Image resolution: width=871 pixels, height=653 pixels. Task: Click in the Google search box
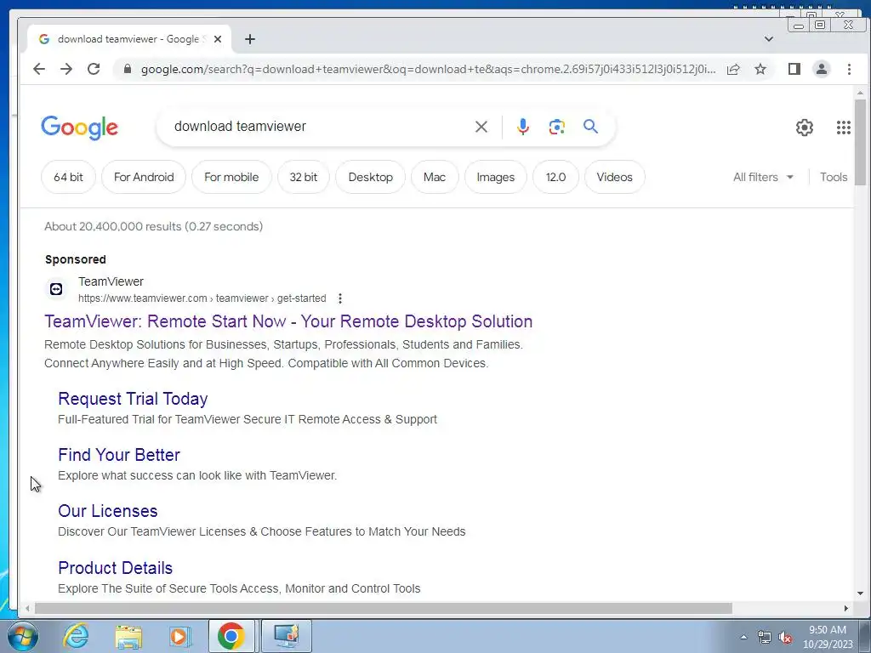pos(316,127)
